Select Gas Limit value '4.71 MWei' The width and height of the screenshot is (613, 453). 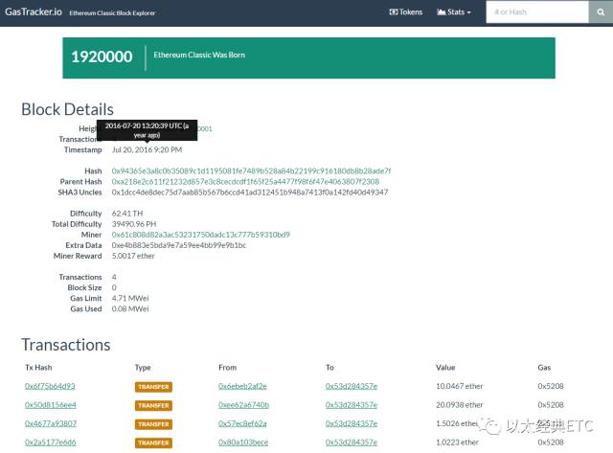[130, 298]
